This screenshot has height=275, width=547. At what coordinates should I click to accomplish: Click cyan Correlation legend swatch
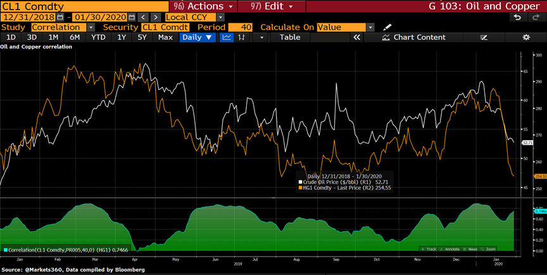click(6, 250)
